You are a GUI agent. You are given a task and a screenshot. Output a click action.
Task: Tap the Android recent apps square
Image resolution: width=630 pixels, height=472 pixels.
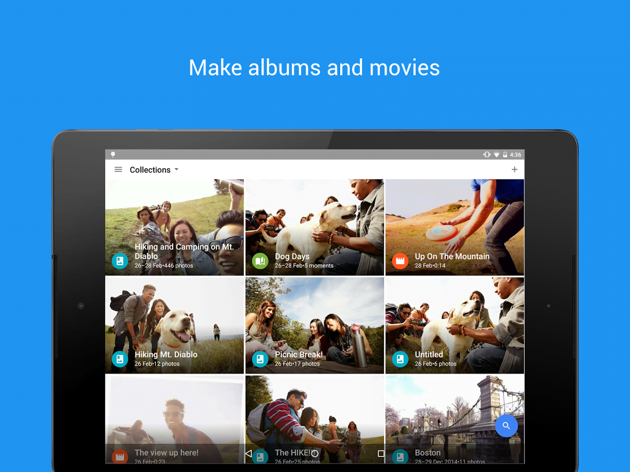coord(381,453)
